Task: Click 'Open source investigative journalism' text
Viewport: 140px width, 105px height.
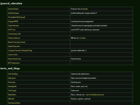Action: [x=83, y=78]
